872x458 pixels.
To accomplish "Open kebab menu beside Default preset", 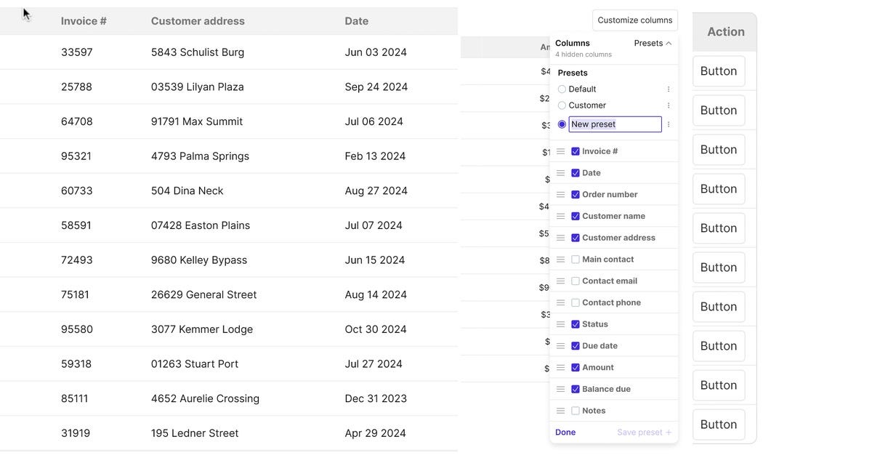I will tap(668, 88).
